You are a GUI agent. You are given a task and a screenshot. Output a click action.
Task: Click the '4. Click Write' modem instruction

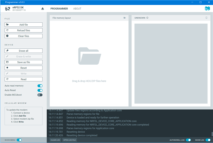17,122
